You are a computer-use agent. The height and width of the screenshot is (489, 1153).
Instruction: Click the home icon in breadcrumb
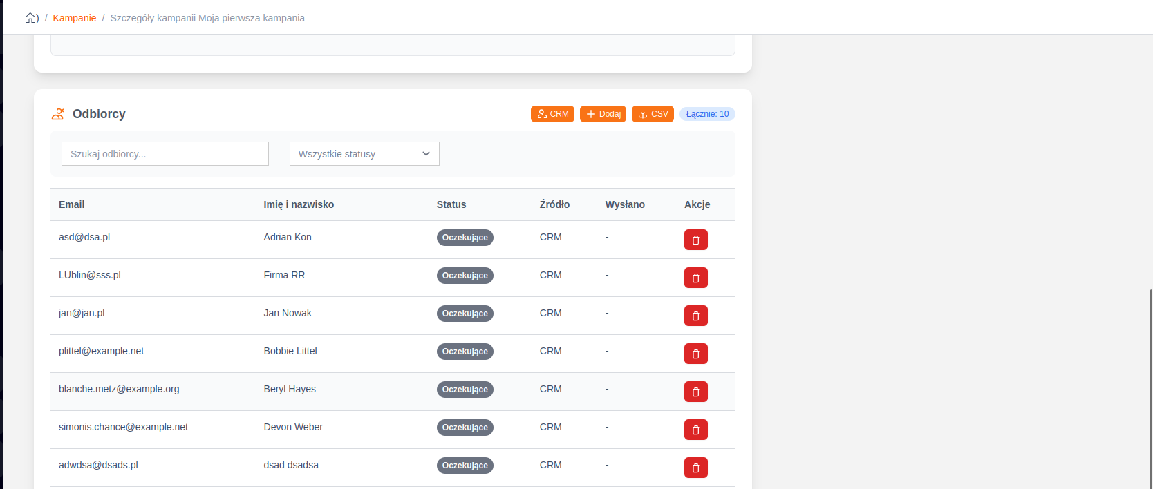(31, 18)
